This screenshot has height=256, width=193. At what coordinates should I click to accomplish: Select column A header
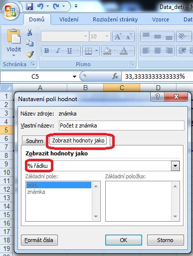[x=40, y=88]
